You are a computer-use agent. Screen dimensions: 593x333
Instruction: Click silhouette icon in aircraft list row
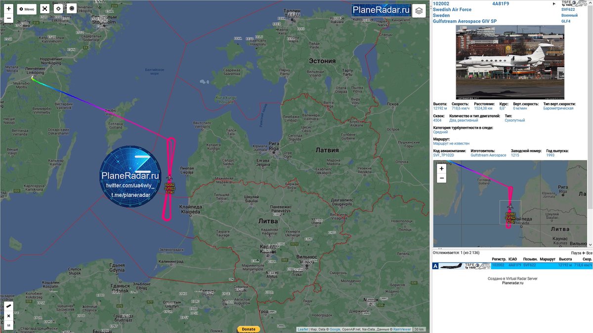(452, 265)
